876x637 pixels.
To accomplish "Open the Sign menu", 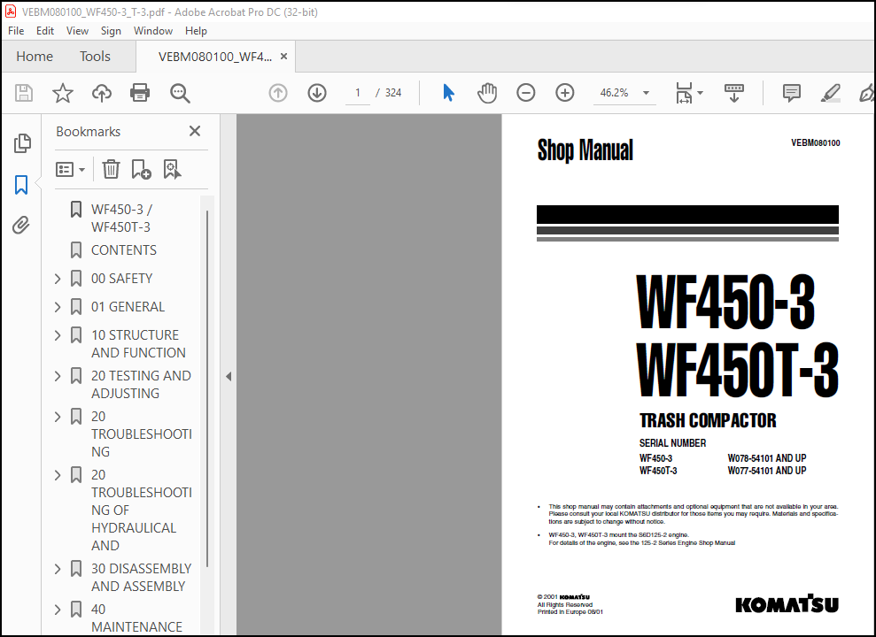I will (x=111, y=31).
